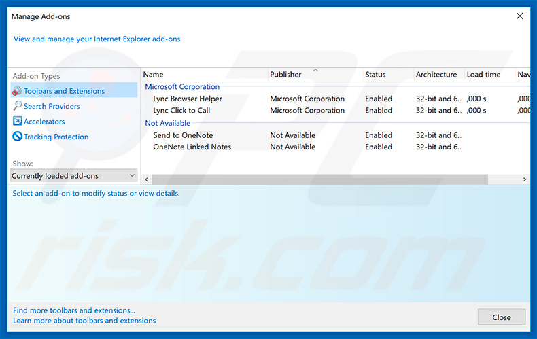Click Not Available publisher of OneNote Linked Notes
Screen dimensions: 537x339
292,147
